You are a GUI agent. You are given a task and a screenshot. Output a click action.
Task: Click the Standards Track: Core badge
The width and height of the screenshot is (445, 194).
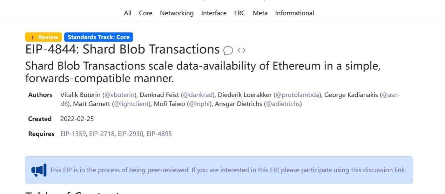tap(99, 37)
